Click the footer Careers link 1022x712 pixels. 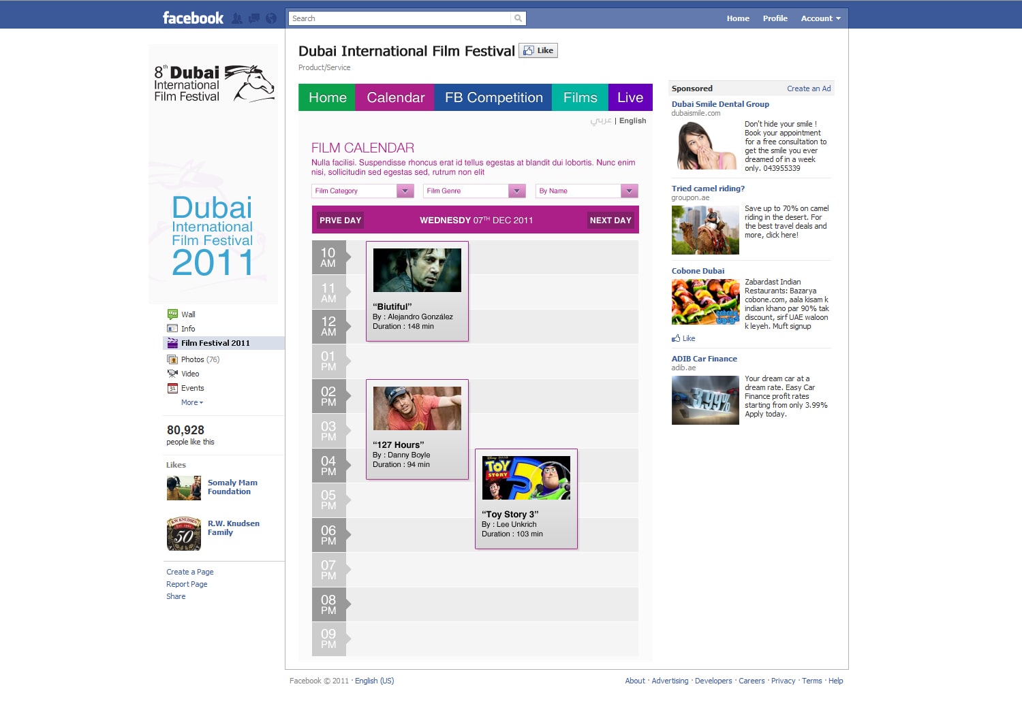point(752,681)
